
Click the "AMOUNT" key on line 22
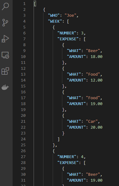(x=76, y=127)
